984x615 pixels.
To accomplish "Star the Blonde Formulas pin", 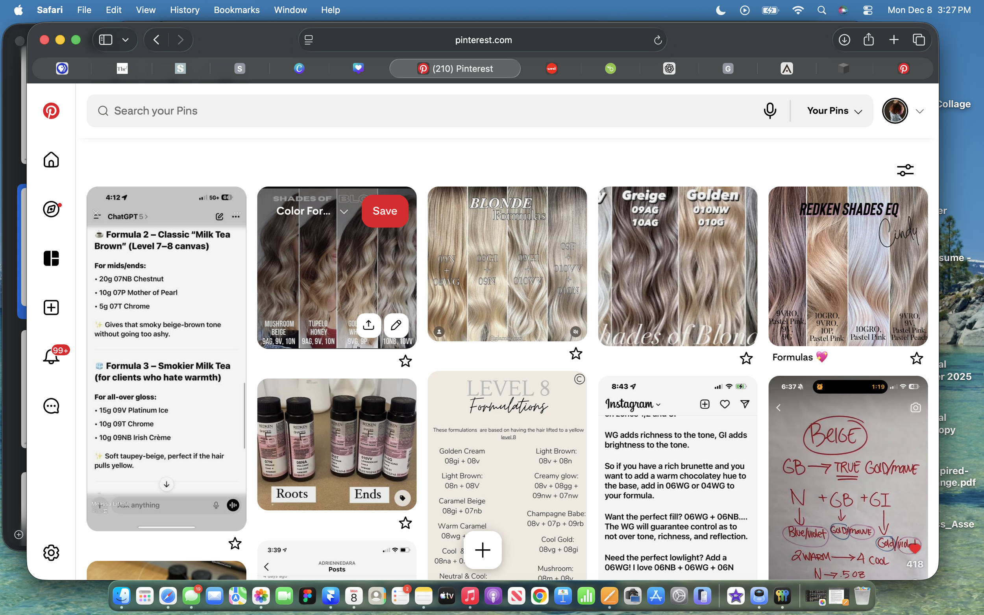I will click(575, 353).
